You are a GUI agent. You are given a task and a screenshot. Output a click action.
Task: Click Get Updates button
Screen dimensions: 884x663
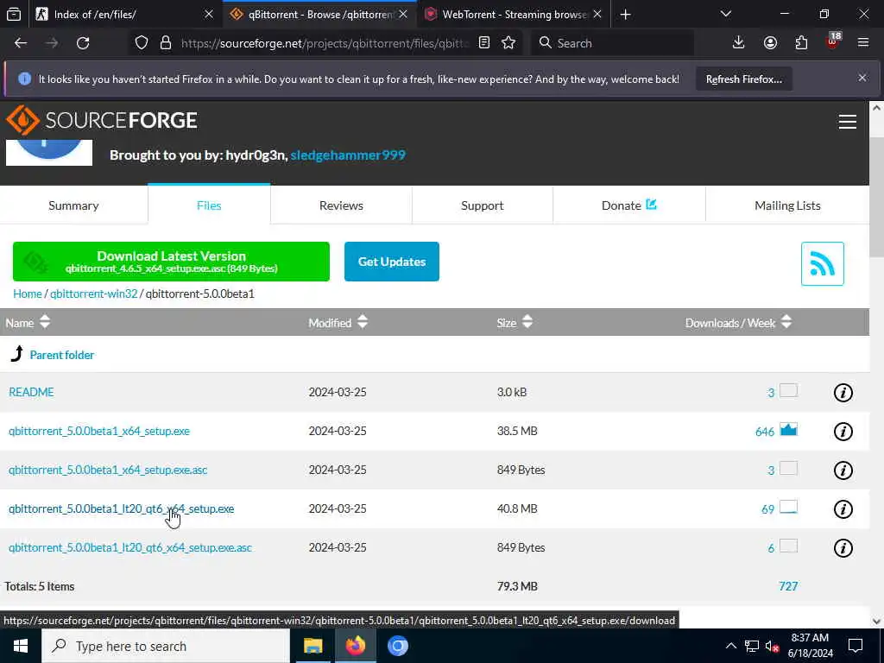[392, 262]
